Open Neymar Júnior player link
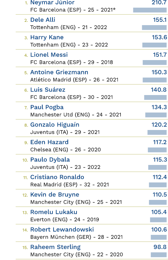Screen dimensions: 168x260 click(x=52, y=3)
